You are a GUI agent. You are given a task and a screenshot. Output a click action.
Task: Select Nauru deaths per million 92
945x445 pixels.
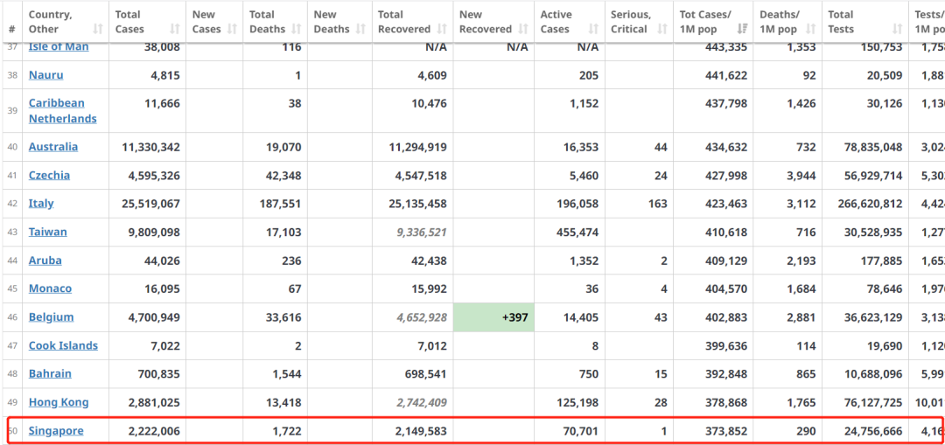click(809, 75)
